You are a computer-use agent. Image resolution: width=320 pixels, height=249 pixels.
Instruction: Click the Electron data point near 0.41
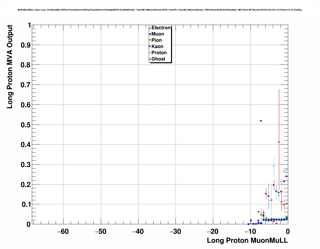click(279, 142)
